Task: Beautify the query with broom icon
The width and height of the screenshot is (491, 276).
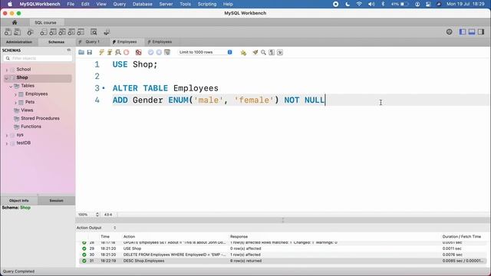Action: pyautogui.click(x=255, y=52)
